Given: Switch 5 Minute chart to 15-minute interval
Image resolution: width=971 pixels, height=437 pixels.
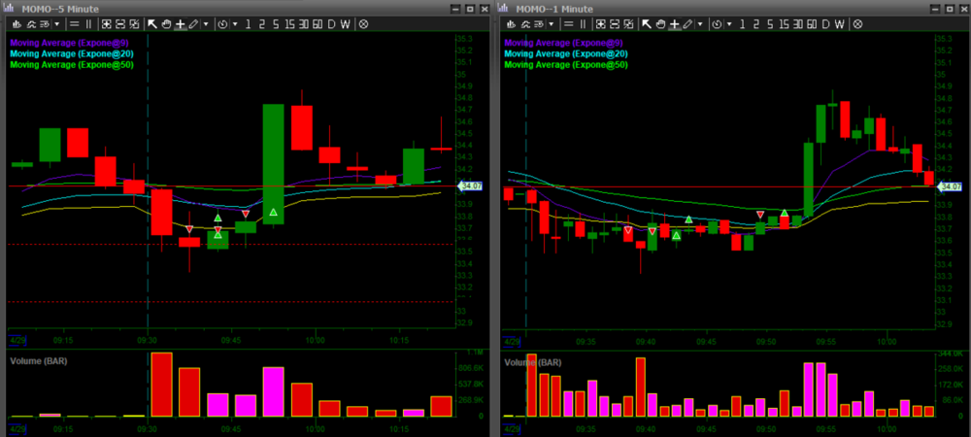Looking at the screenshot, I should click(x=288, y=23).
